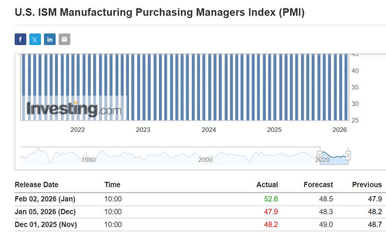Select the Dec 01, 2025 (Nov) release row
The width and height of the screenshot is (386, 233).
point(45,225)
